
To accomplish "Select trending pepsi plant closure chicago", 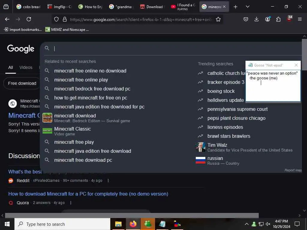I will 236,118.
